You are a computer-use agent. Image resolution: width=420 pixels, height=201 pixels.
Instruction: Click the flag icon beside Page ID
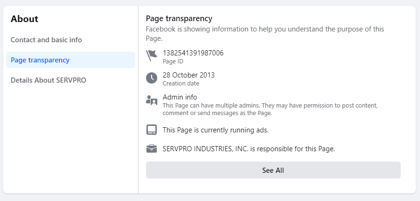pos(152,55)
